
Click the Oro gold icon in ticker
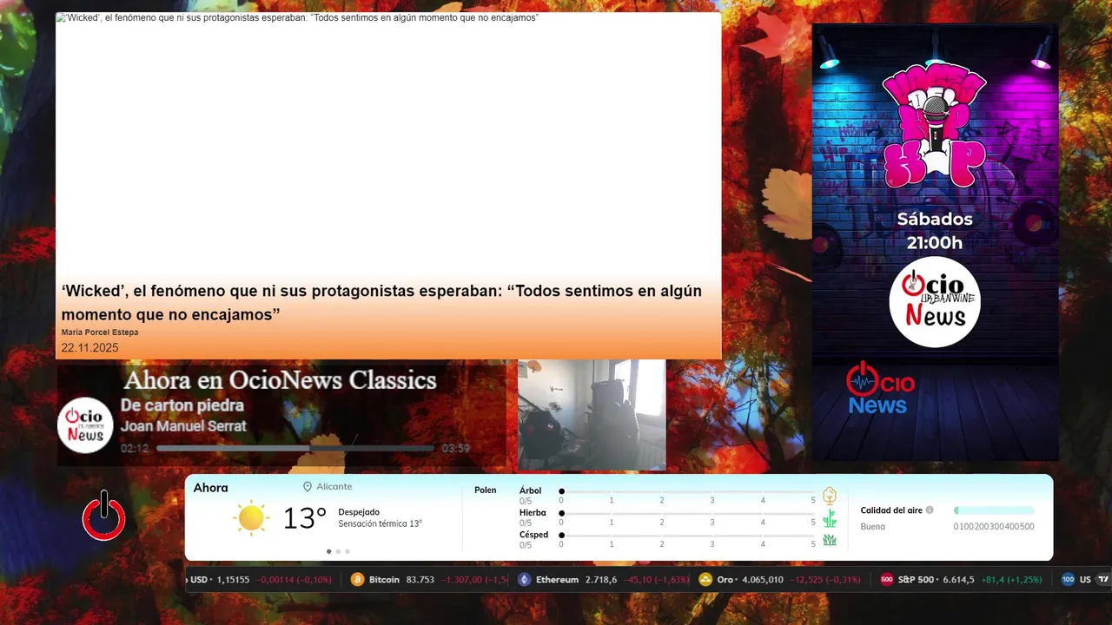click(x=705, y=580)
